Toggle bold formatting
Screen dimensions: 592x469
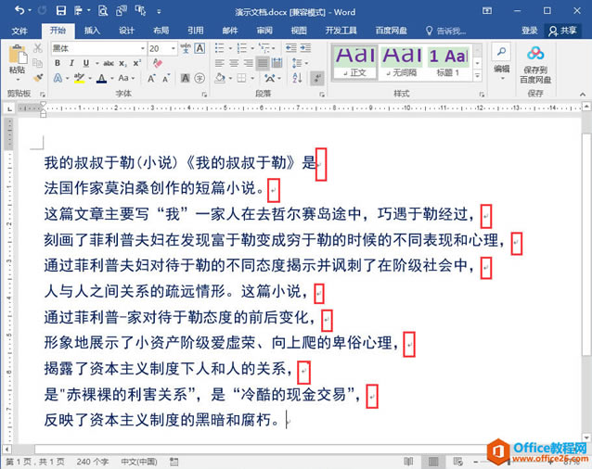click(x=58, y=63)
